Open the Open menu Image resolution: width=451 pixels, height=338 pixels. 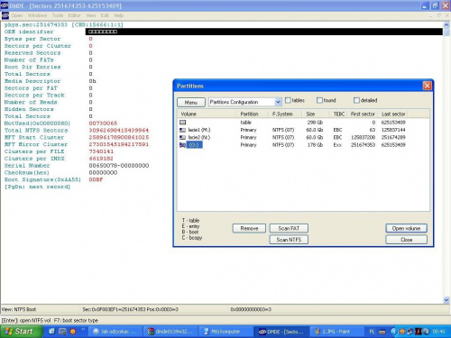tap(17, 15)
